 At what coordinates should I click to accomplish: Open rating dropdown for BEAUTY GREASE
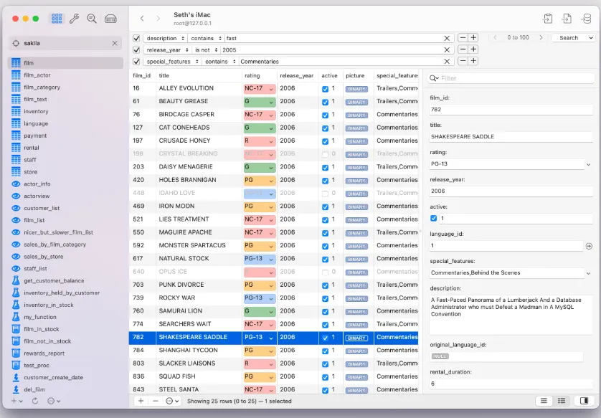pyautogui.click(x=271, y=103)
